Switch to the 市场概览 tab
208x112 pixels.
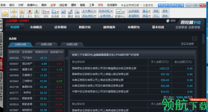pyautogui.click(x=36, y=27)
